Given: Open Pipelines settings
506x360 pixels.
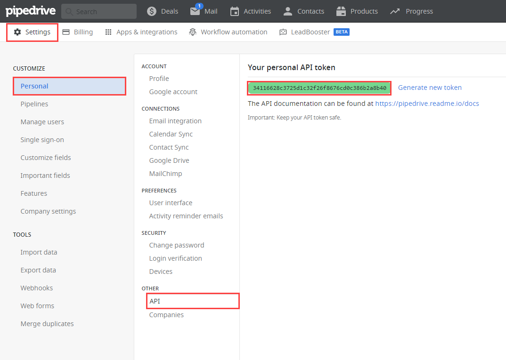Looking at the screenshot, I should pyautogui.click(x=34, y=104).
